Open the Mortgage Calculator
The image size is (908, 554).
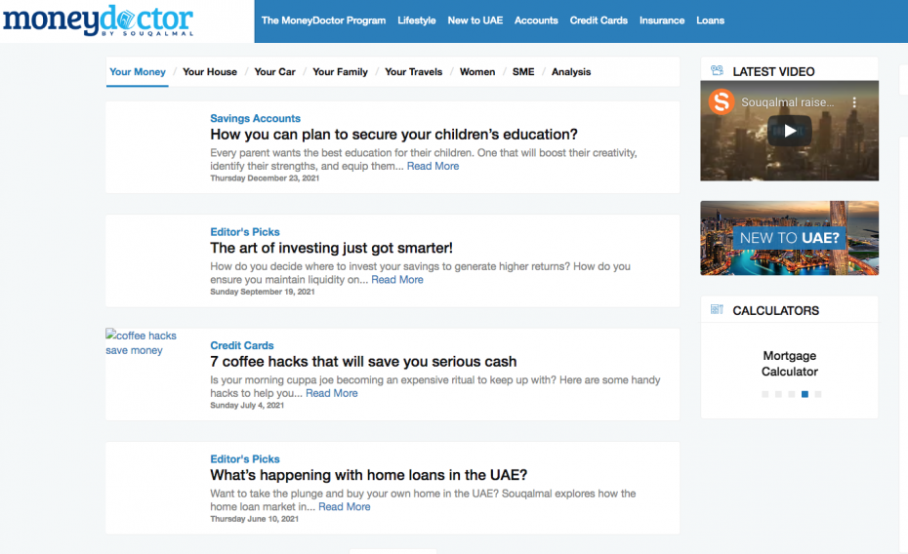pyautogui.click(x=789, y=364)
